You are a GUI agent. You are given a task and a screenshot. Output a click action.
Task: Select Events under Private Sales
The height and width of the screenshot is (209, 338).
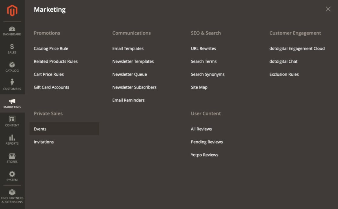pyautogui.click(x=40, y=129)
